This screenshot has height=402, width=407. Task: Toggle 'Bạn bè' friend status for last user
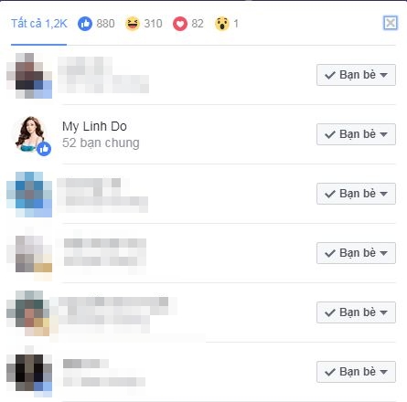coord(356,372)
